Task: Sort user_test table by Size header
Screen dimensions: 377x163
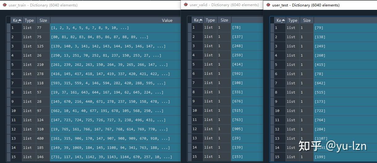Action: click(307, 20)
